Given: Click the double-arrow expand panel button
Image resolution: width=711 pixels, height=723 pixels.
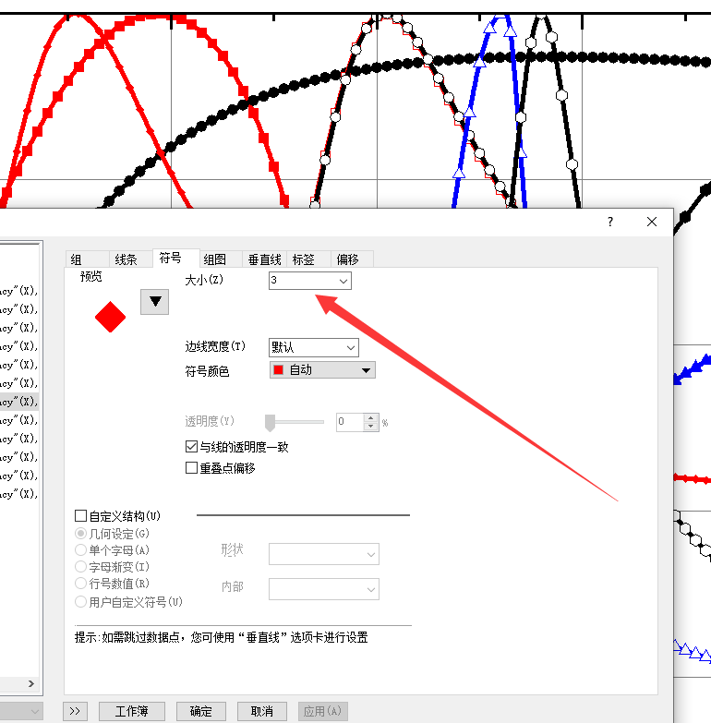Looking at the screenshot, I should tap(75, 711).
